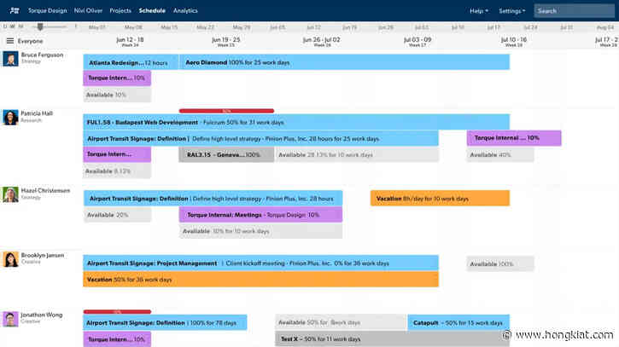This screenshot has height=347, width=619.
Task: Go to Torque Design in navbar
Action: [x=47, y=10]
